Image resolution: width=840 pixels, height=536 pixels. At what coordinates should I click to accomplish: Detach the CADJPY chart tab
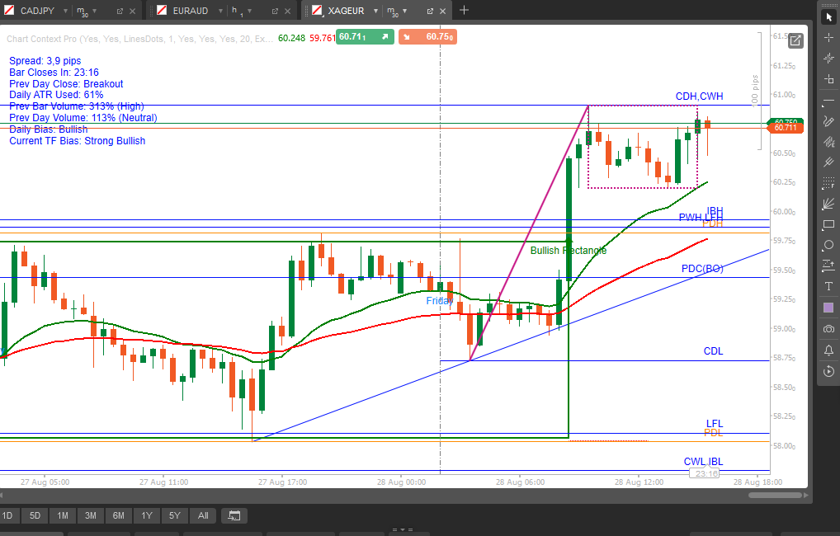120,12
